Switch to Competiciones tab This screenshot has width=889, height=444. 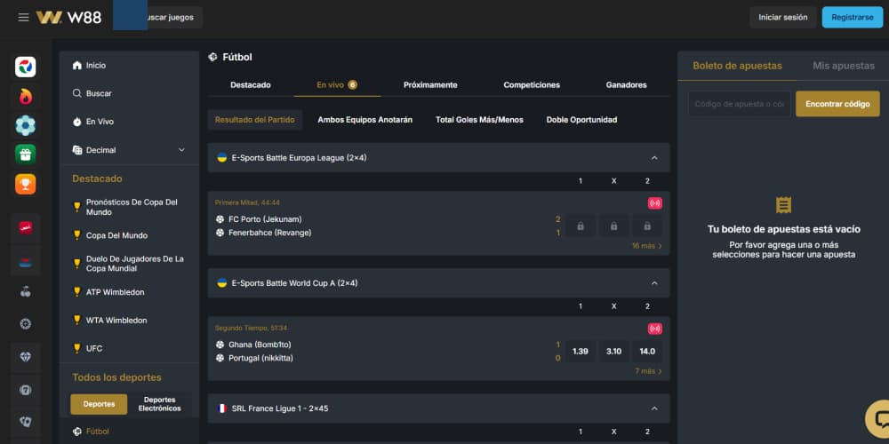pos(532,85)
